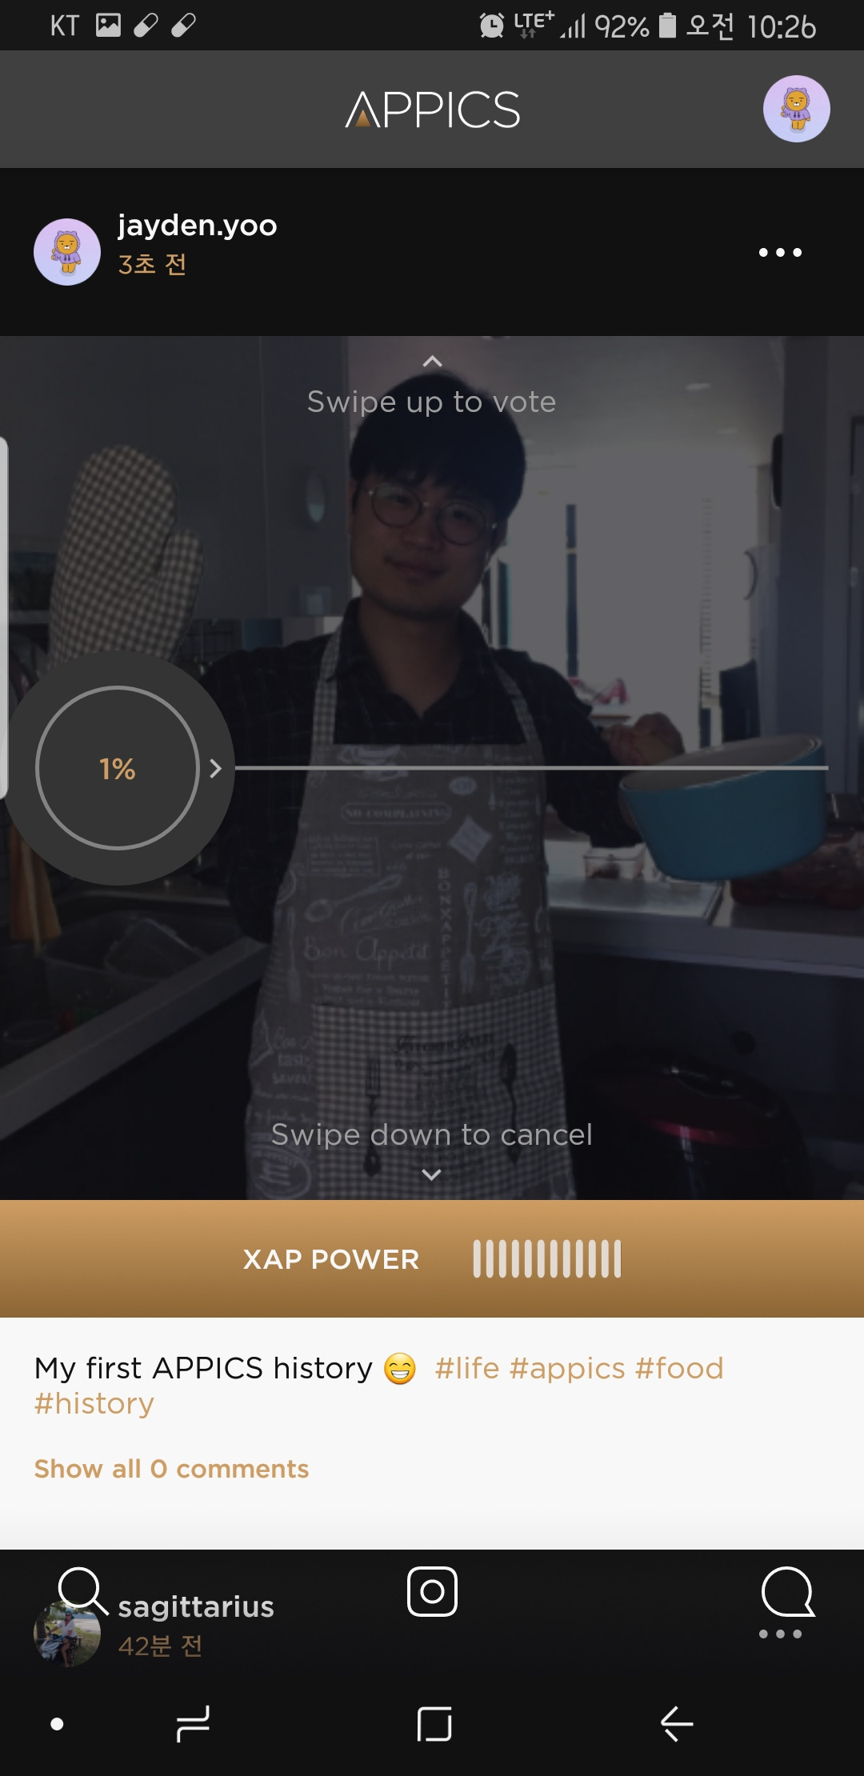The height and width of the screenshot is (1776, 864).
Task: Tap the APPICS logo
Action: point(433,110)
